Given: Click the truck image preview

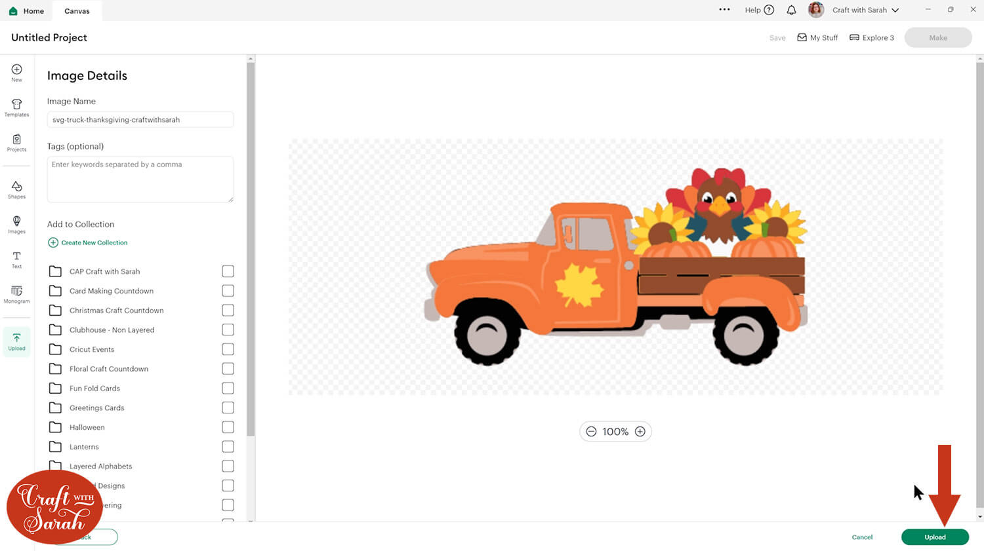Looking at the screenshot, I should tap(615, 266).
